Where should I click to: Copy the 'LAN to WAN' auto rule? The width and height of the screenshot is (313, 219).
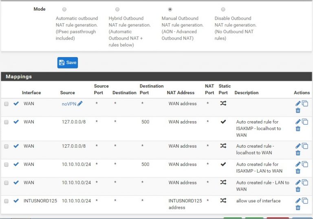(305, 183)
